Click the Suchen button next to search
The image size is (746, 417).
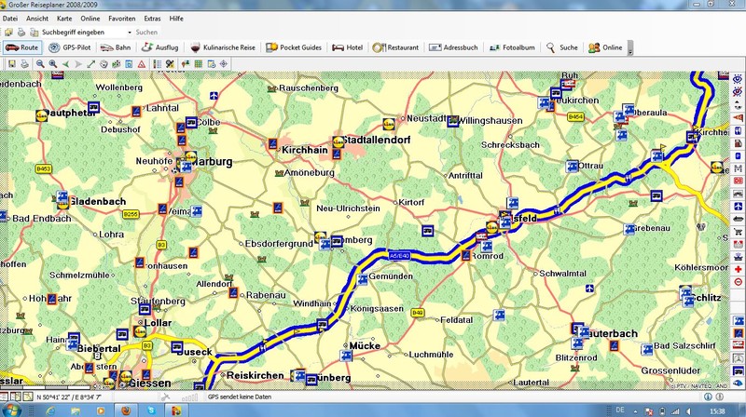pyautogui.click(x=146, y=33)
